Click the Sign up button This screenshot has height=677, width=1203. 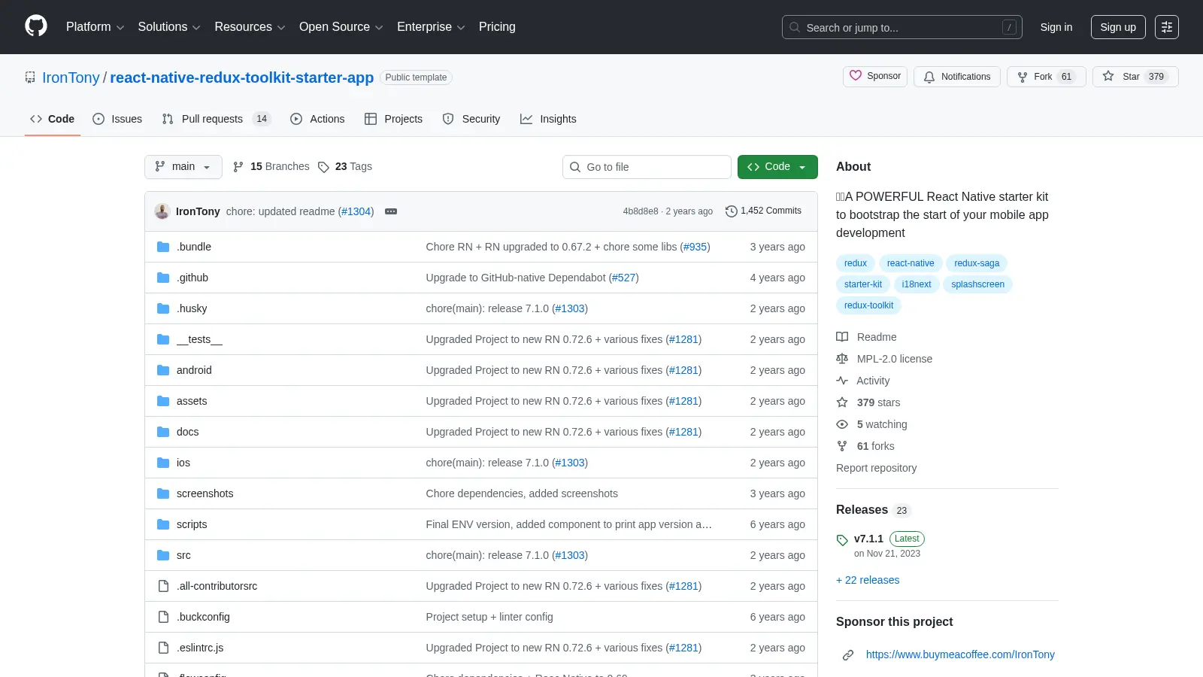(x=1118, y=27)
